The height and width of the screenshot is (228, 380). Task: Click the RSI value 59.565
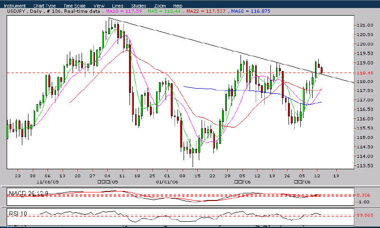[x=365, y=215]
